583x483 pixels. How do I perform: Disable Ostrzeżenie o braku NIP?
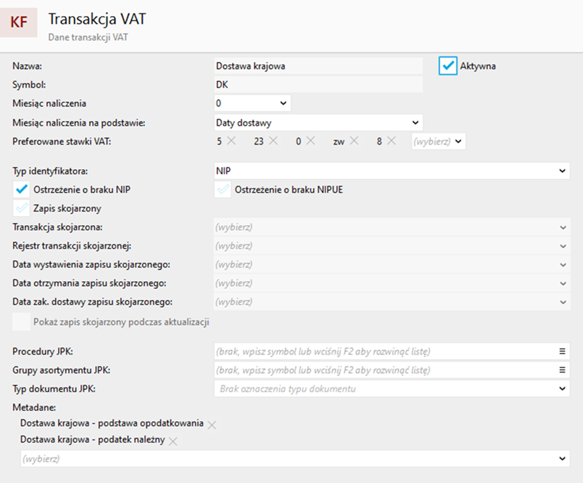tap(21, 190)
